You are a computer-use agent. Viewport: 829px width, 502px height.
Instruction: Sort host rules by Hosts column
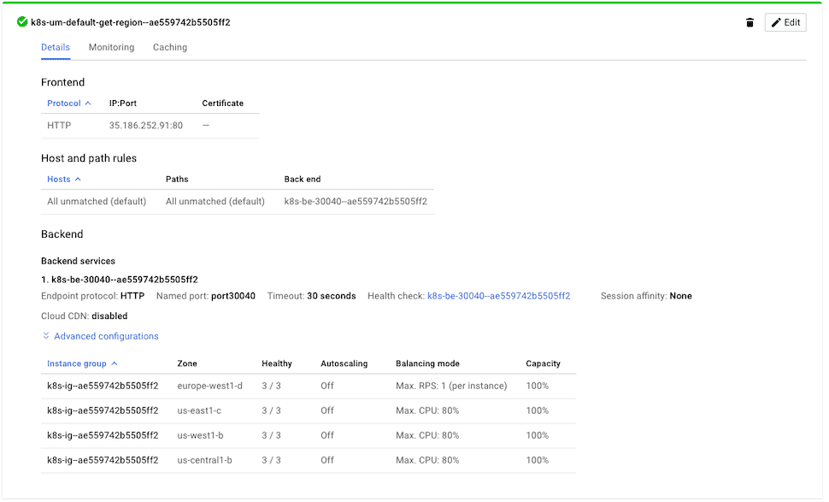click(64, 180)
